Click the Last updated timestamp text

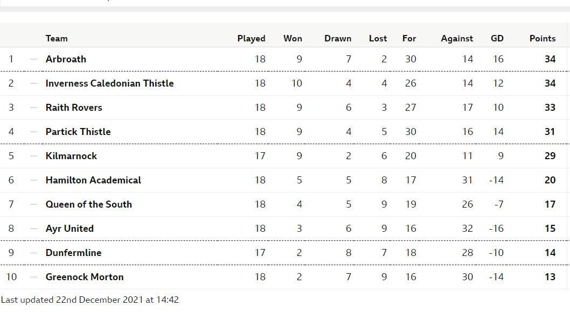[90, 300]
